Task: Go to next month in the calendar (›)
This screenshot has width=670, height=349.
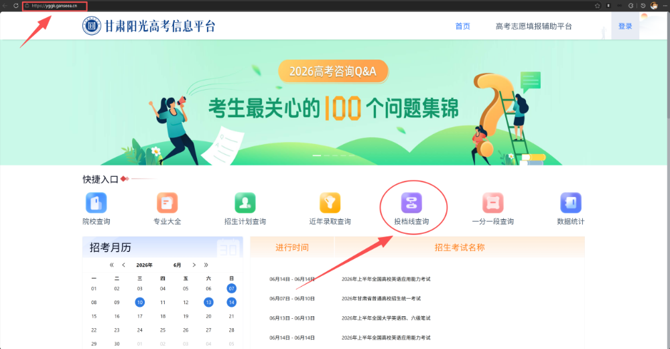Action: click(194, 265)
